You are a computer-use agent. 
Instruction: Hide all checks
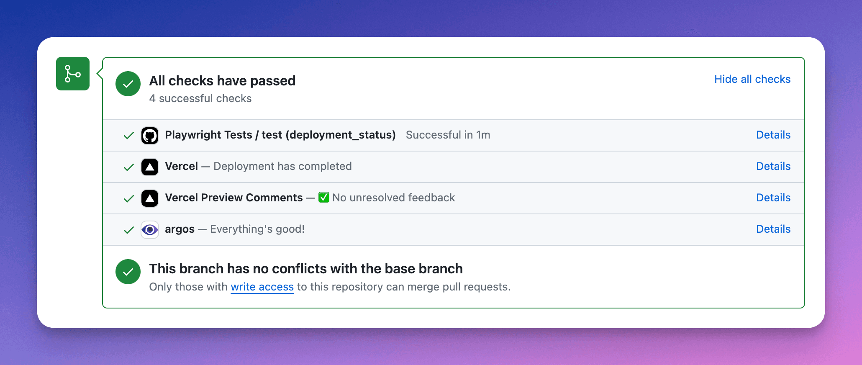click(752, 79)
